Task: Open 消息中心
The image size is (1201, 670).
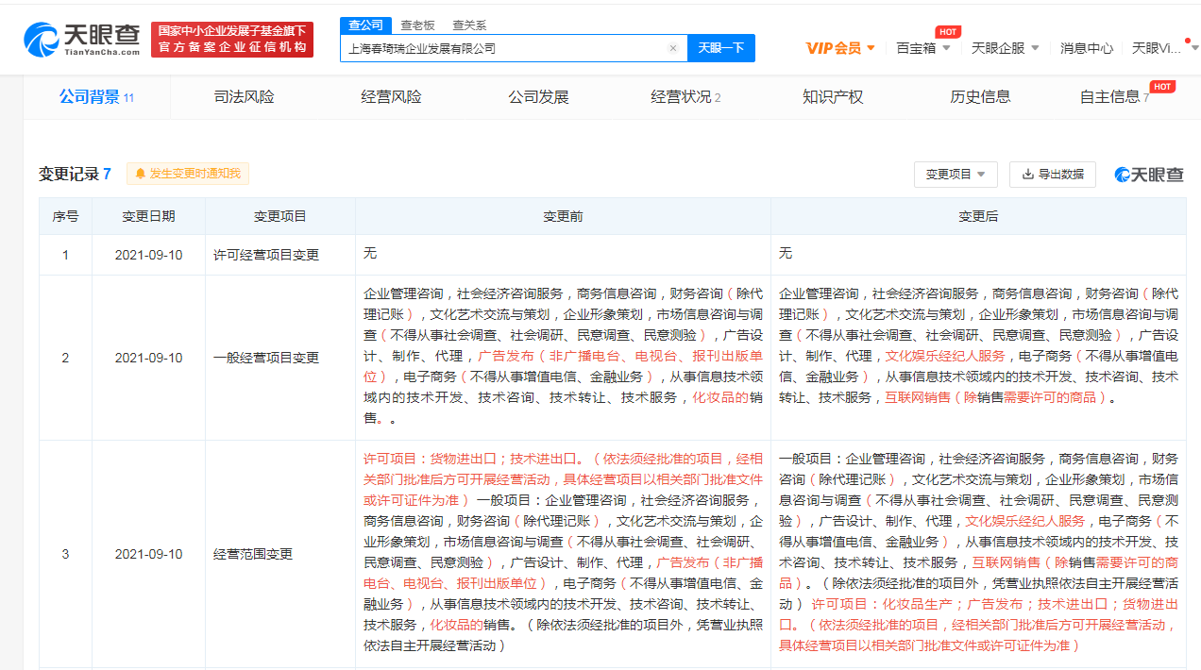Action: (x=1087, y=48)
